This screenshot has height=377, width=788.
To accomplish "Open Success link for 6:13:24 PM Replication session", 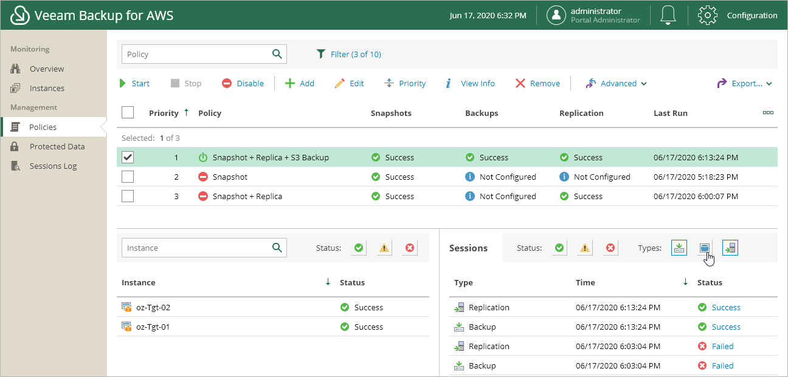I will tap(726, 308).
